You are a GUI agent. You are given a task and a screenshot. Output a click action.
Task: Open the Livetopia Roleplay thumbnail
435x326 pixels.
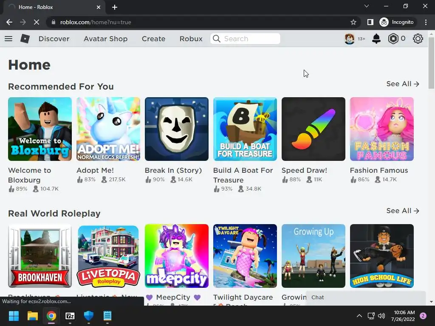tap(108, 256)
